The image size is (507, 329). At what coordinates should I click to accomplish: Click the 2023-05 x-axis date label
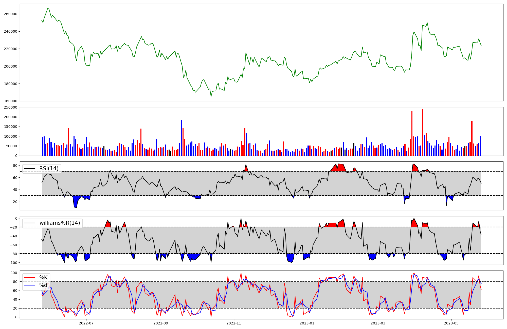[451, 323]
